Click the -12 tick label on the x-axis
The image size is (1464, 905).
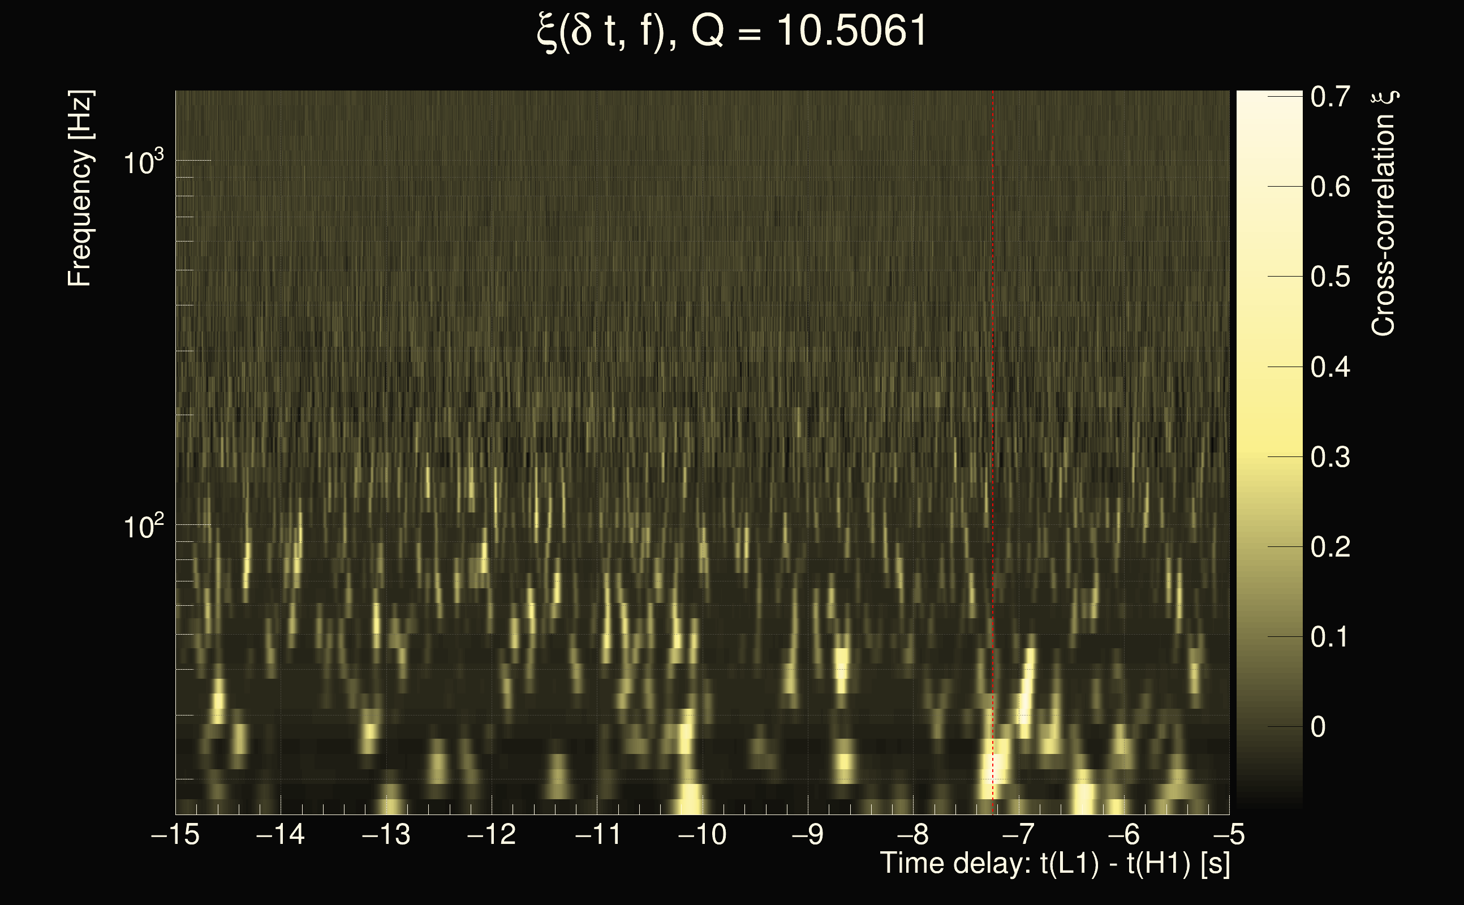(492, 834)
